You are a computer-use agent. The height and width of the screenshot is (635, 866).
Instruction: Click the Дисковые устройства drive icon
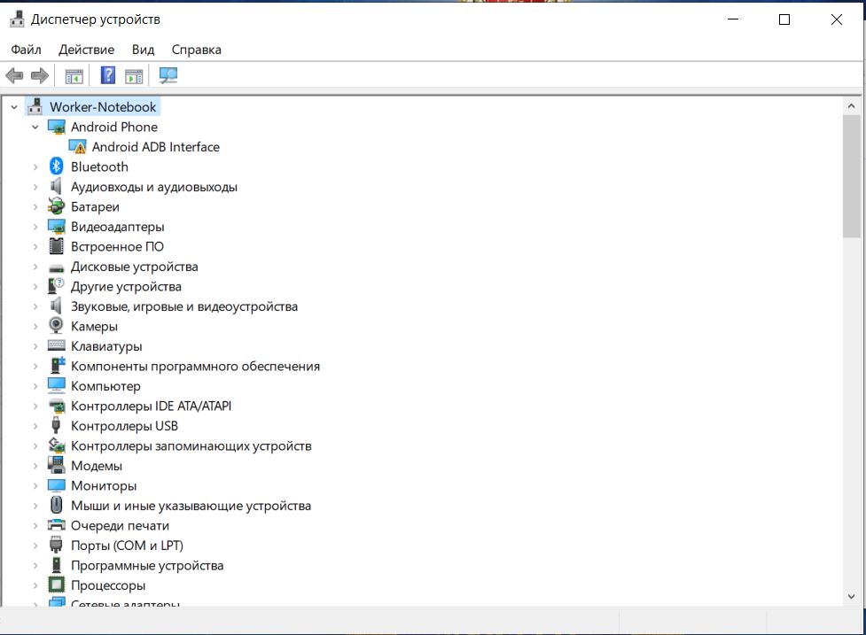point(57,268)
